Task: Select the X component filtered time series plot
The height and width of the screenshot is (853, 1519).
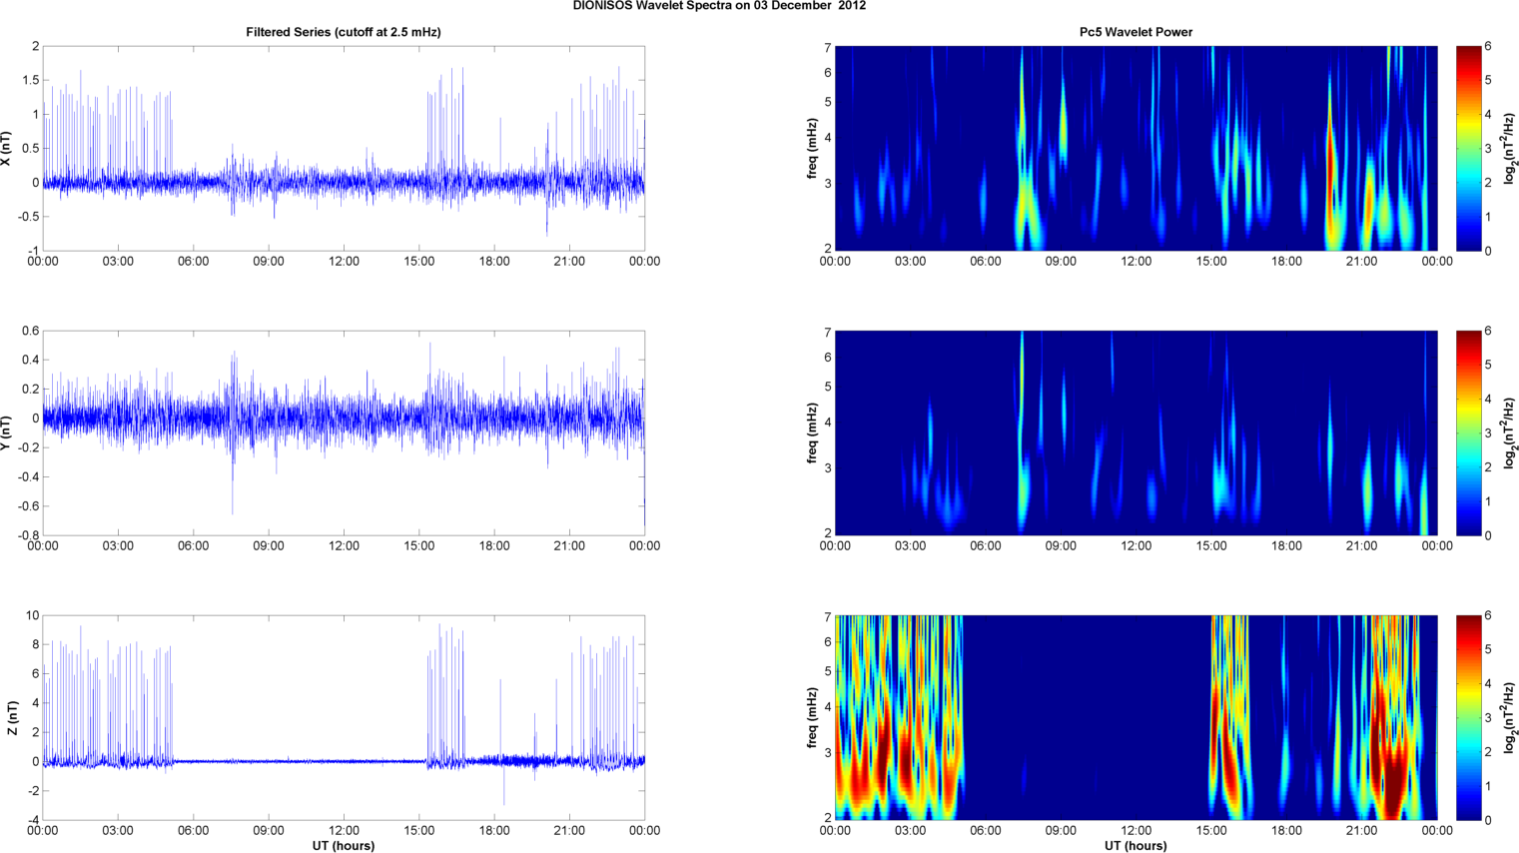Action: point(344,148)
